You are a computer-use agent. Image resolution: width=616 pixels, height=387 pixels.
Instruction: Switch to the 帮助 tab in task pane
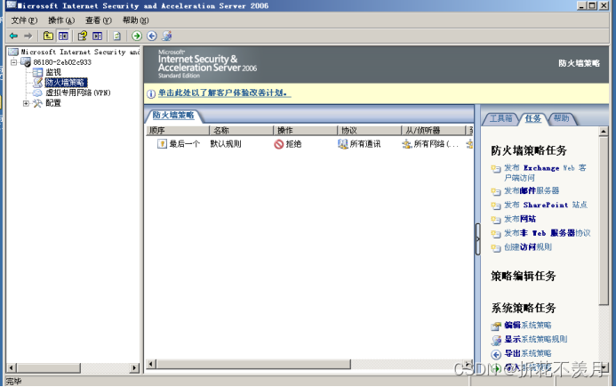[x=562, y=118]
